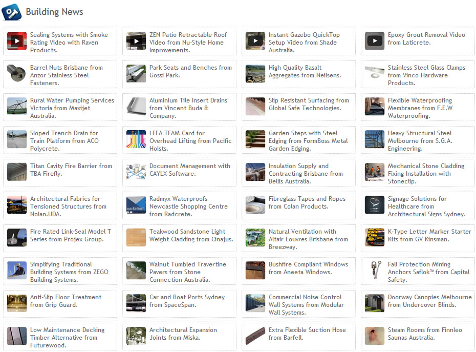
Task: Open the Barrel Nuts Brisbane thumbnail image
Action: click(x=17, y=74)
